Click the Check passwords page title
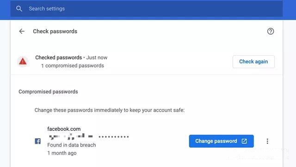 (55, 31)
